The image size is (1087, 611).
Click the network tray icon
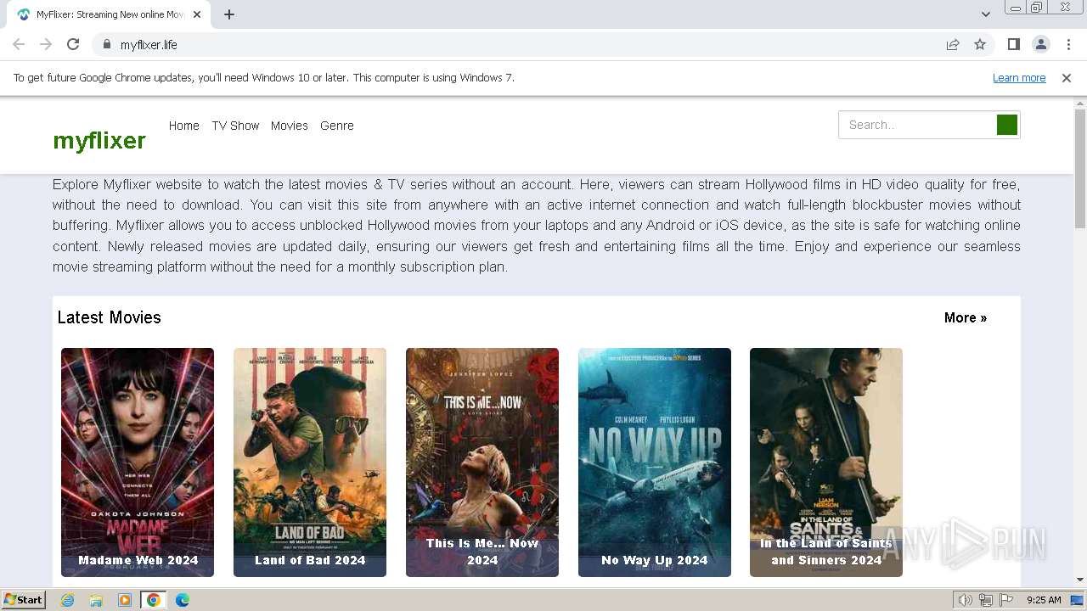[986, 600]
